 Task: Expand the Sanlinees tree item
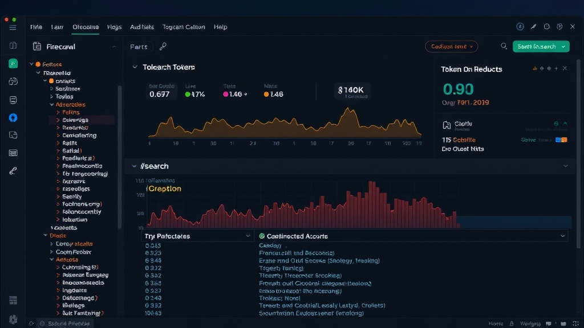pyautogui.click(x=52, y=89)
